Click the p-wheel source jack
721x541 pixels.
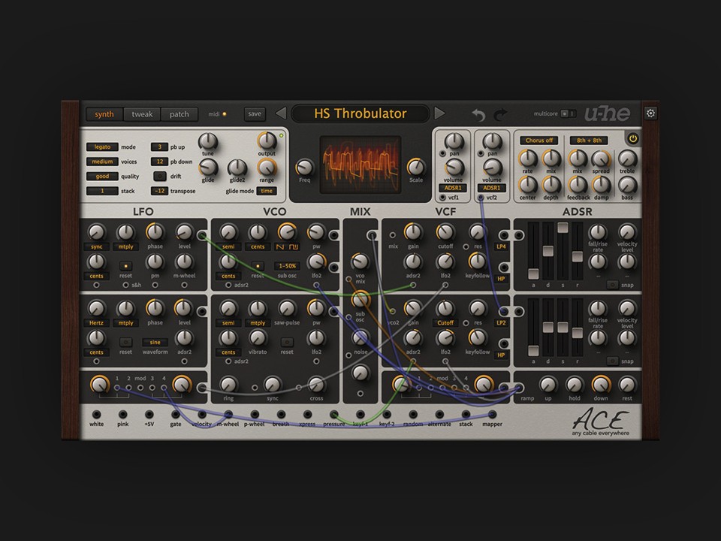click(255, 415)
